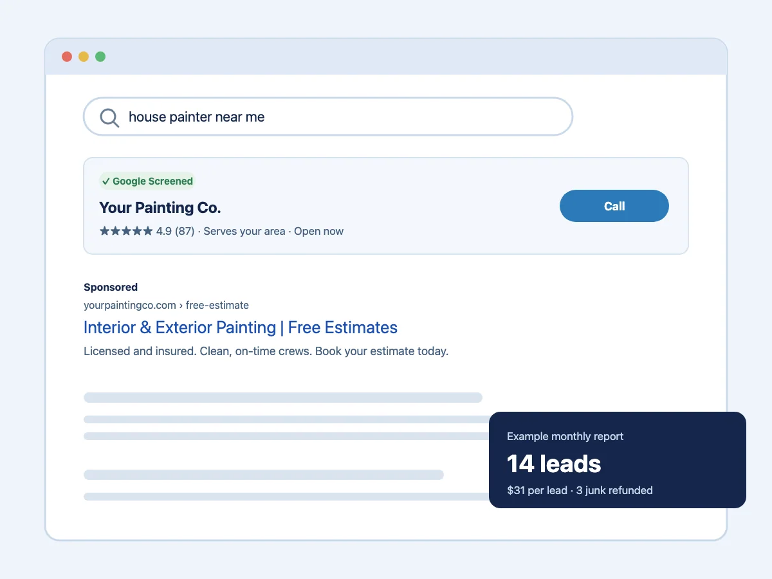Click the green maximize window dot

[x=100, y=57]
